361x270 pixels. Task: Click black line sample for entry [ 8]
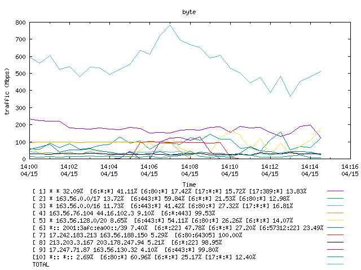(335, 242)
